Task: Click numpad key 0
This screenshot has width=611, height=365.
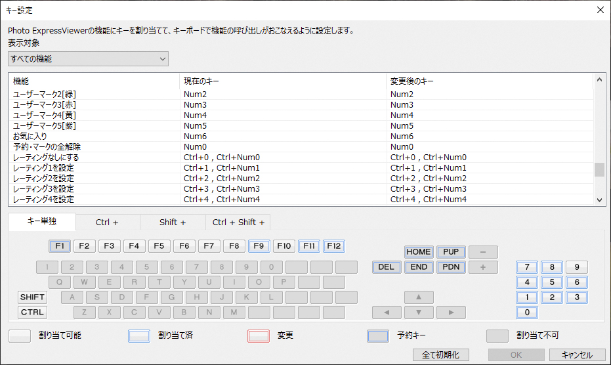Action: pyautogui.click(x=527, y=312)
